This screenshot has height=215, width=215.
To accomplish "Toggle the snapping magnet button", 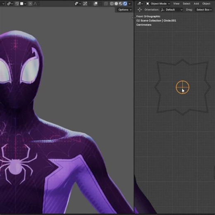I will click(17, 4).
